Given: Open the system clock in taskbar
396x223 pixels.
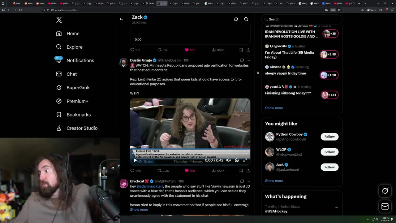Looking at the screenshot, I should pos(385,219).
